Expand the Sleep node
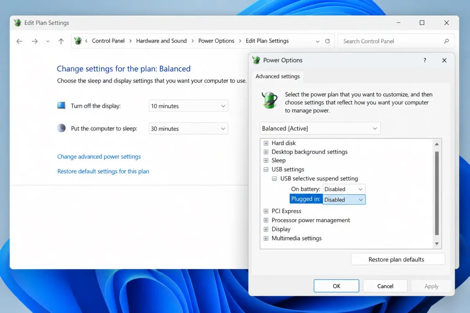 (266, 160)
